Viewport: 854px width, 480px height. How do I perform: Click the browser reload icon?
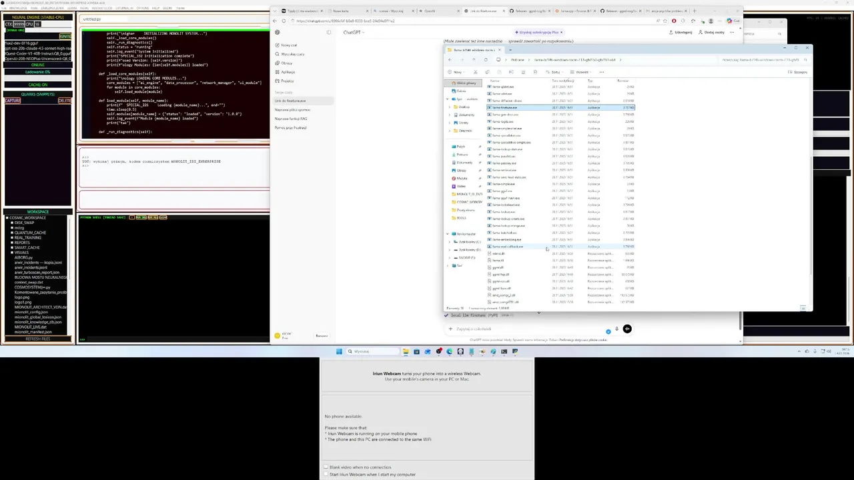(x=283, y=21)
